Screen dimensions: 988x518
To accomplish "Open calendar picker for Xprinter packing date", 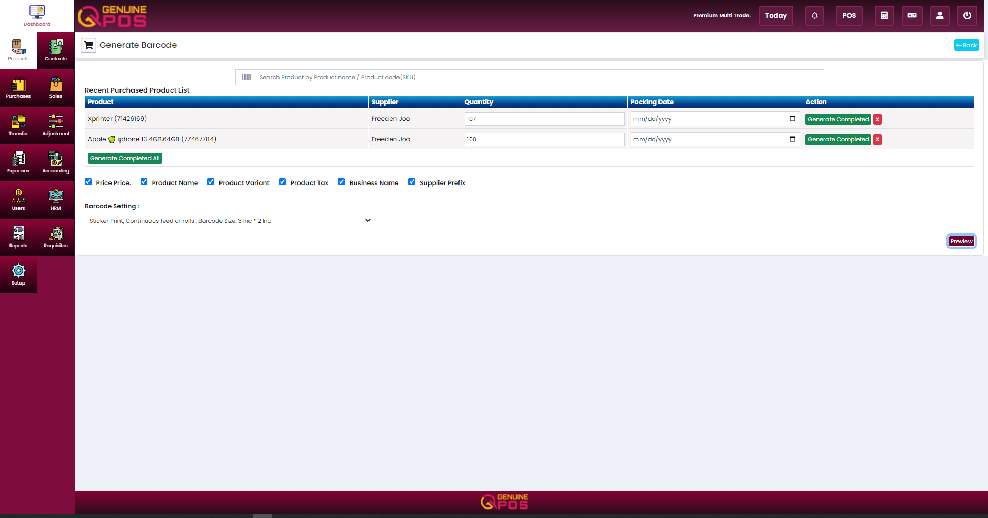I will tap(792, 119).
